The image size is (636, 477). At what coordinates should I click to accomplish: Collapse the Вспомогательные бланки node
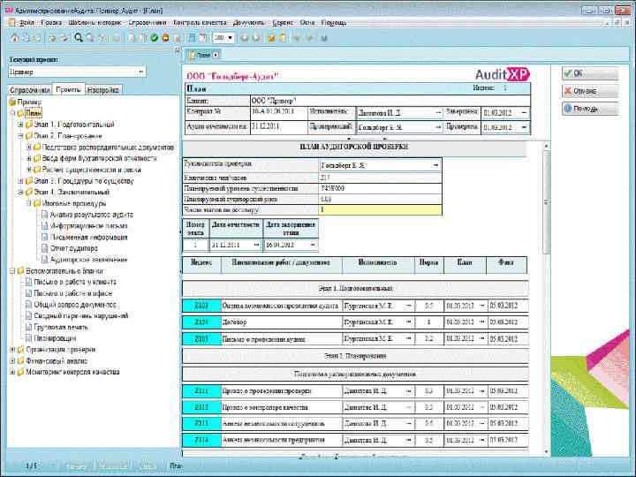[12, 271]
